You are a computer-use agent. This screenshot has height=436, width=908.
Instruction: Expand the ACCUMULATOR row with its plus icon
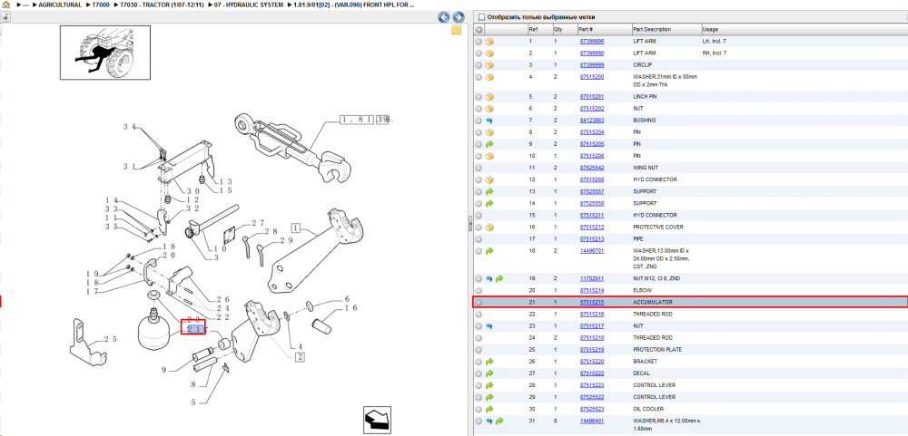click(479, 303)
